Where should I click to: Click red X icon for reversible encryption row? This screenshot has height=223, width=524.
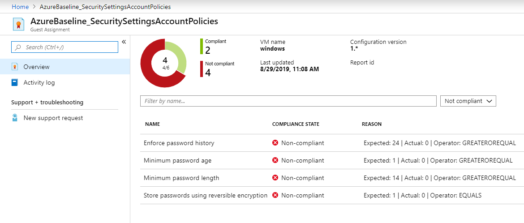275,195
